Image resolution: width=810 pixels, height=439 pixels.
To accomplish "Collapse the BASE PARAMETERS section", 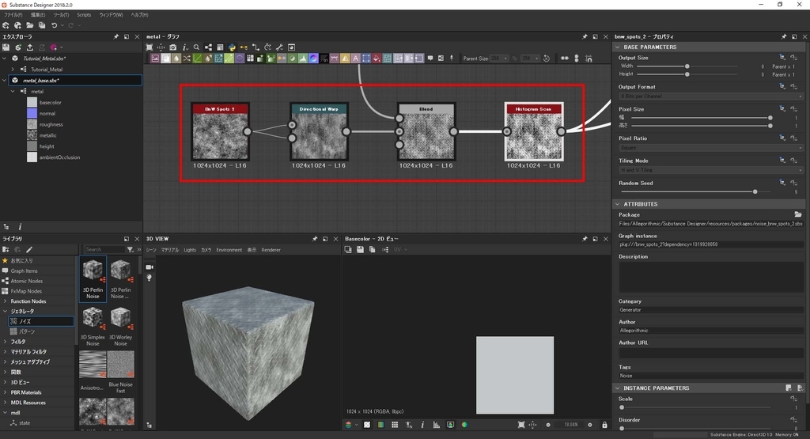I will (x=619, y=47).
